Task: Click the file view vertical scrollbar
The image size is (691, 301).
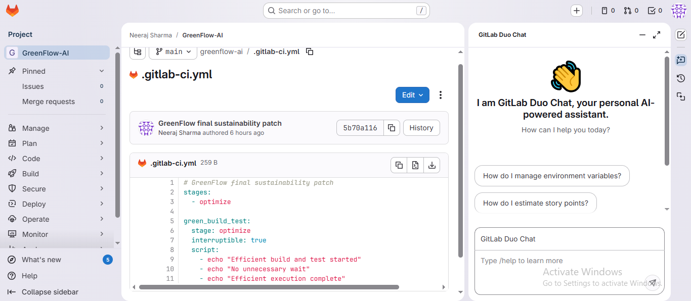Action: point(460,160)
